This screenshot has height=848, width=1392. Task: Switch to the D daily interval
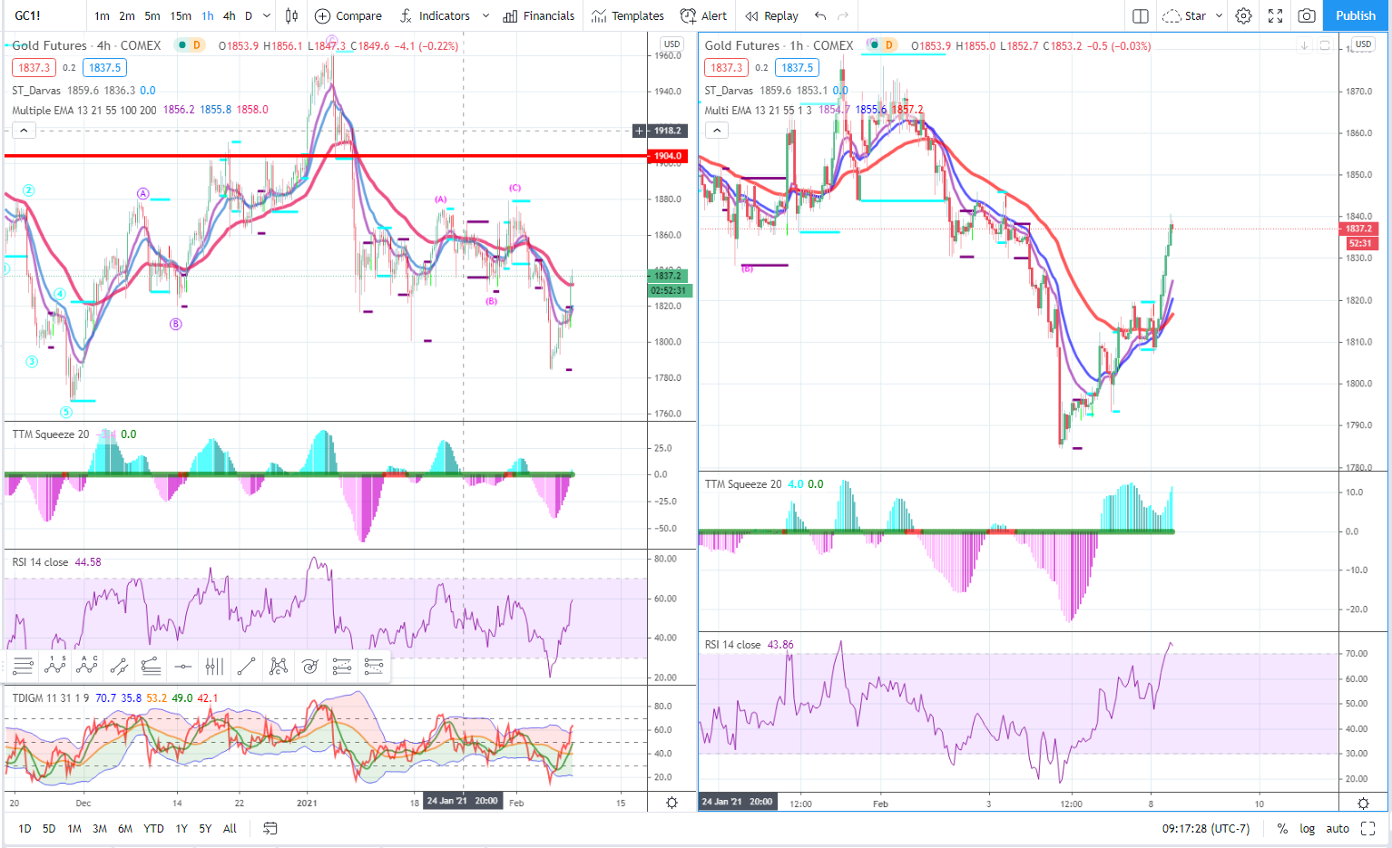point(249,15)
